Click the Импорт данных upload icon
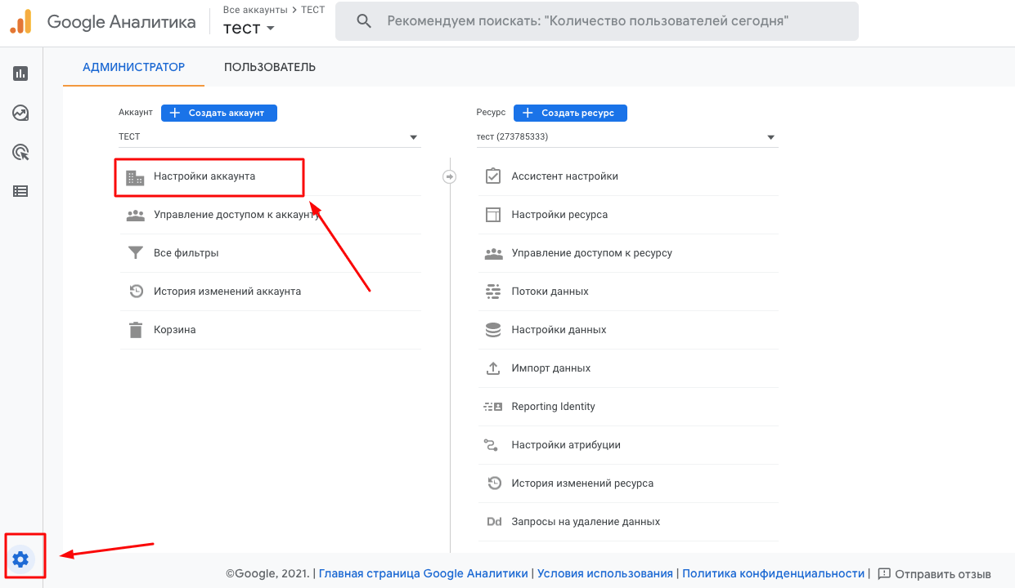1015x588 pixels. [x=493, y=368]
